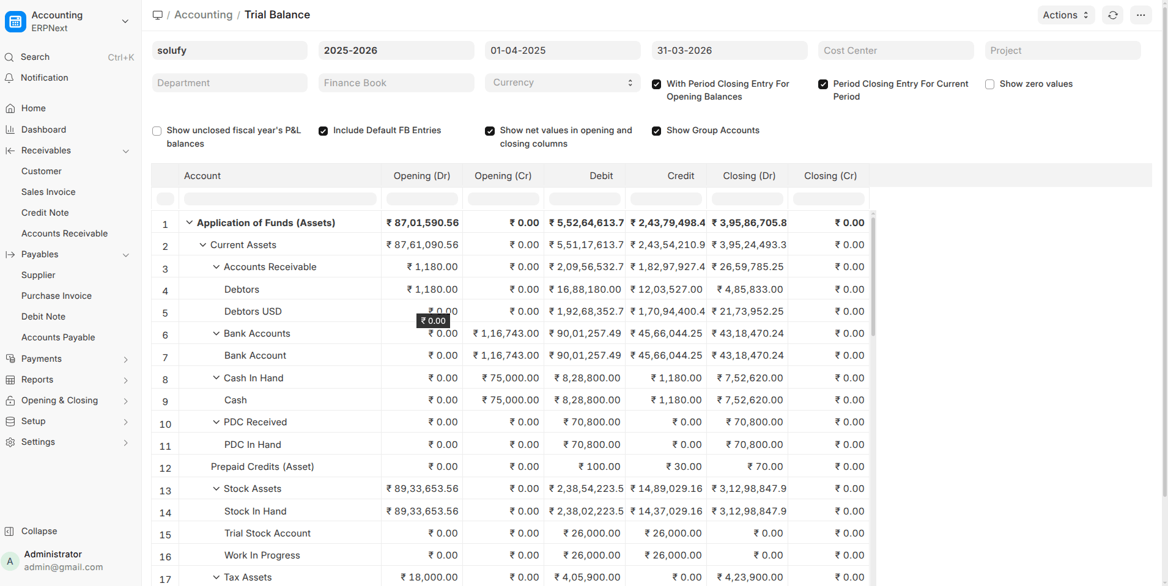The image size is (1168, 586).
Task: Toggle Include Default FB Entries checkbox
Action: (323, 131)
